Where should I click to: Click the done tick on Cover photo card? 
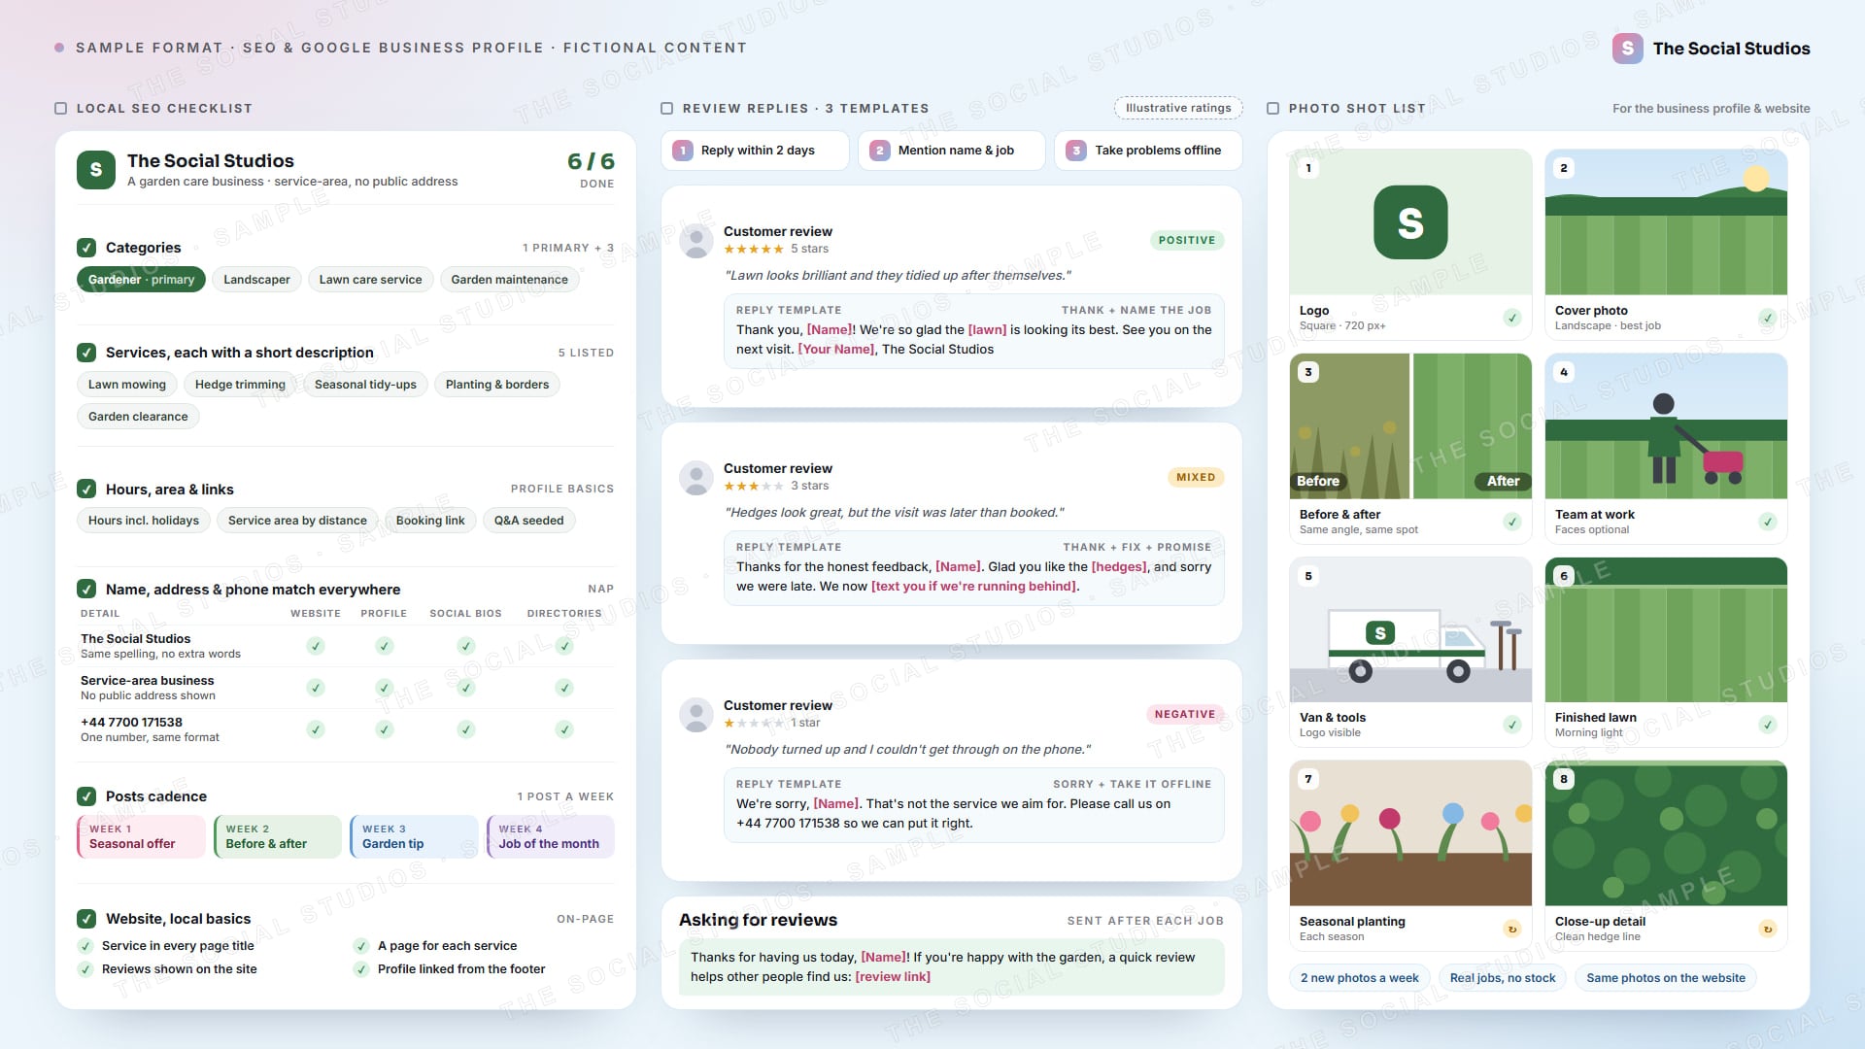(x=1768, y=318)
